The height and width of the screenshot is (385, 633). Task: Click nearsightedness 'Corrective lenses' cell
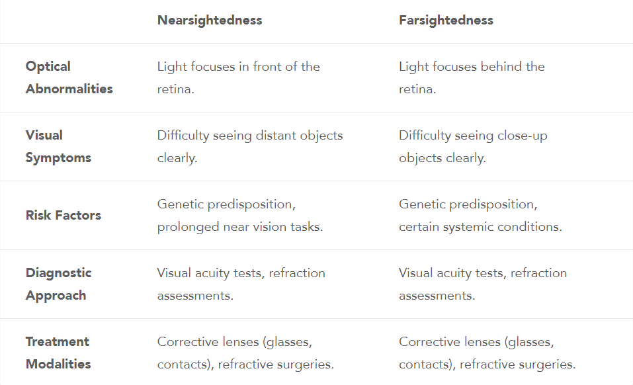(245, 353)
